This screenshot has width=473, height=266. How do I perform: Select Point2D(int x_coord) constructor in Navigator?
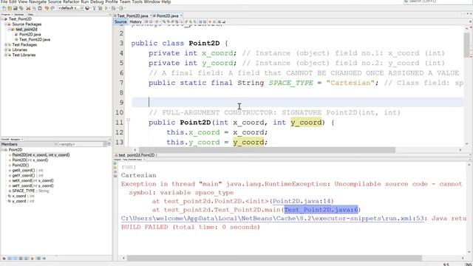click(30, 160)
